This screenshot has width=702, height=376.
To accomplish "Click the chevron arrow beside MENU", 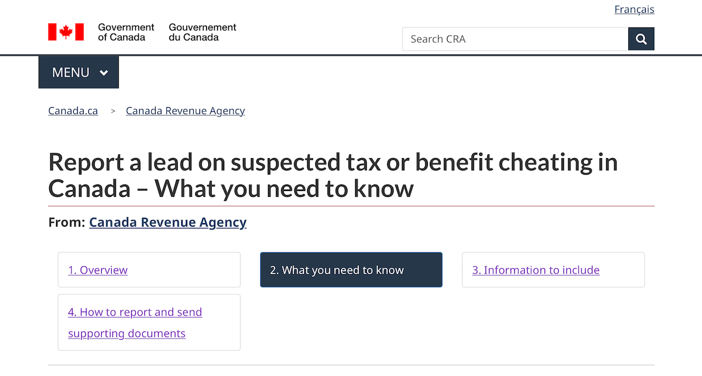I will pos(104,73).
